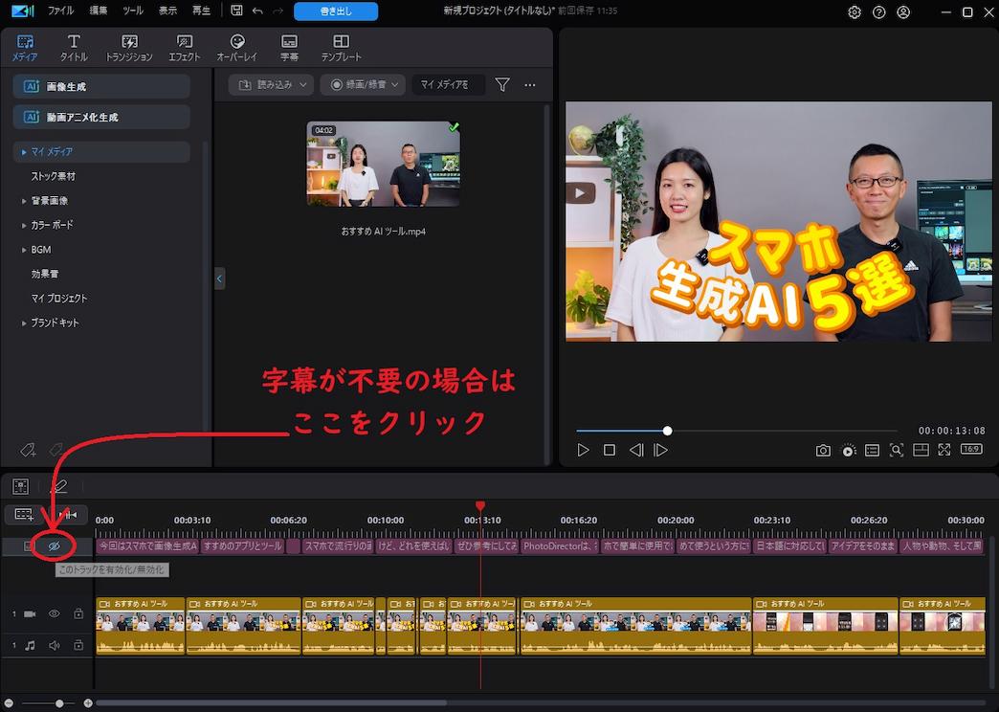The image size is (999, 712).
Task: Filter the media library with funnel icon
Action: 502,85
